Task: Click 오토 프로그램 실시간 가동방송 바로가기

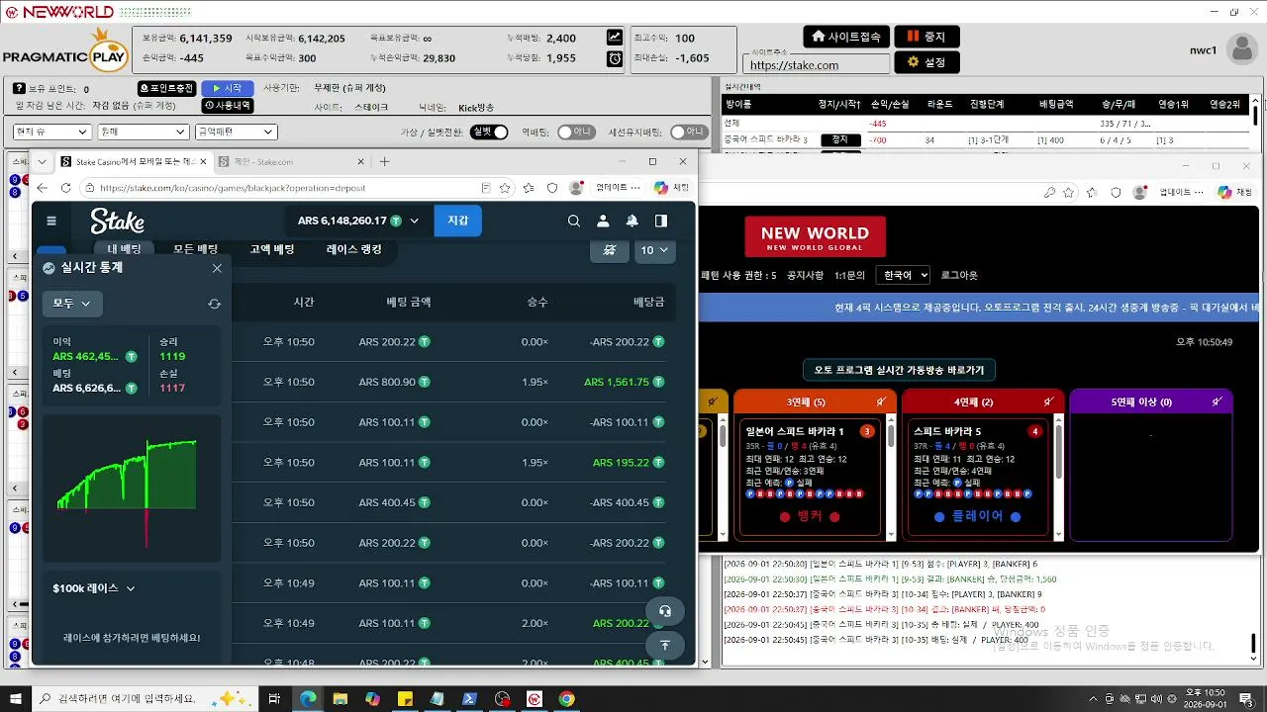Action: pyautogui.click(x=899, y=370)
